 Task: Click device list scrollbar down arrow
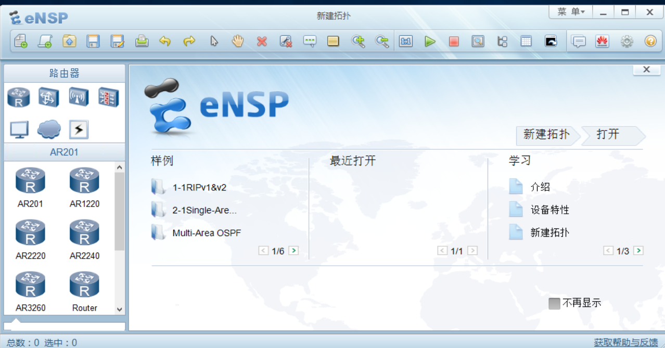119,309
